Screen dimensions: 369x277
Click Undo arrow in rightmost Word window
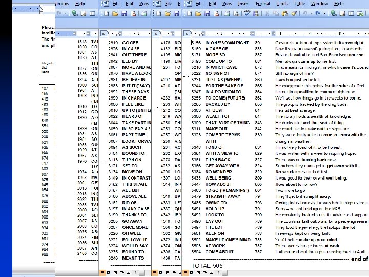tap(305, 14)
